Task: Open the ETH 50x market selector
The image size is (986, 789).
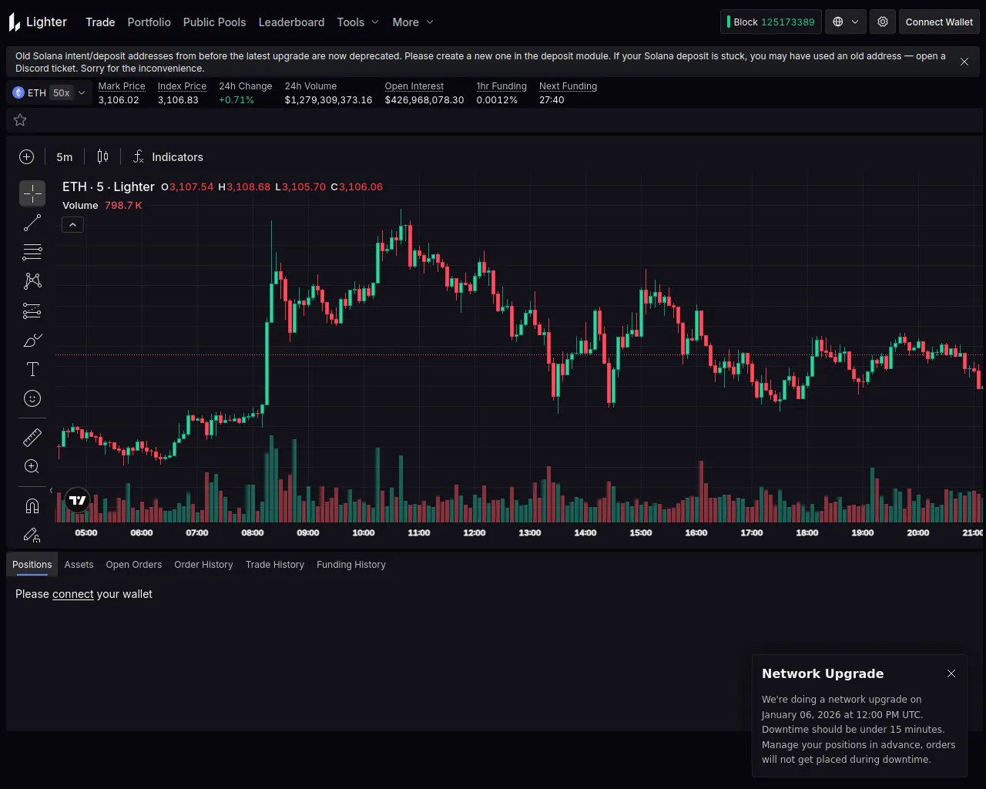Action: 49,93
